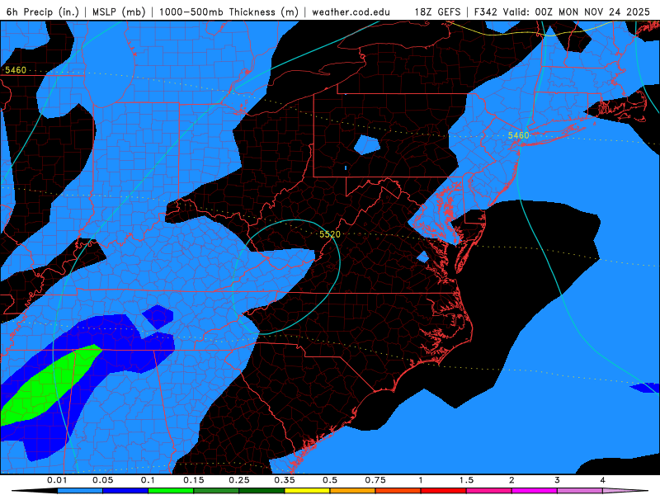Click the '18Z GEFS' model run label

coord(437,12)
